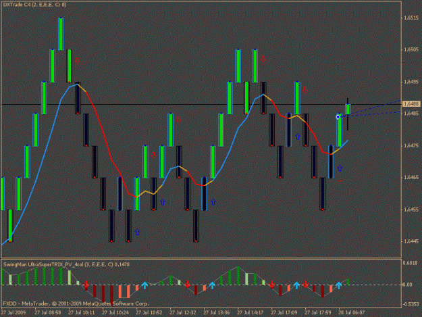Click the 27 Jul 12:32 time label
Image resolution: width=422 pixels, height=317 pixels.
point(183,312)
